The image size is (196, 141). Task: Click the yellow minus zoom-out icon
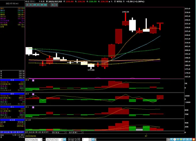[x=178, y=139]
